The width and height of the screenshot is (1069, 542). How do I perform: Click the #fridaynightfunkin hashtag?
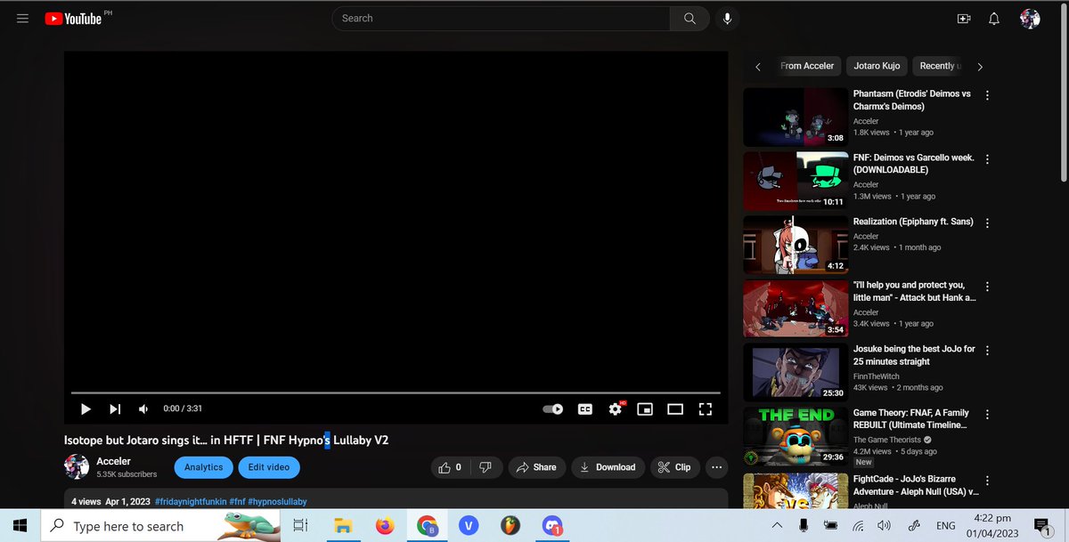pyautogui.click(x=190, y=502)
